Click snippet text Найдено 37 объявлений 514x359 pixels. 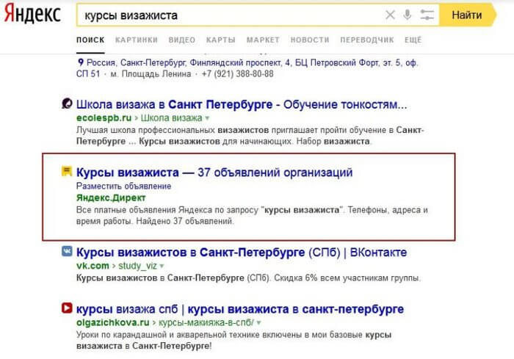pyautogui.click(x=185, y=221)
